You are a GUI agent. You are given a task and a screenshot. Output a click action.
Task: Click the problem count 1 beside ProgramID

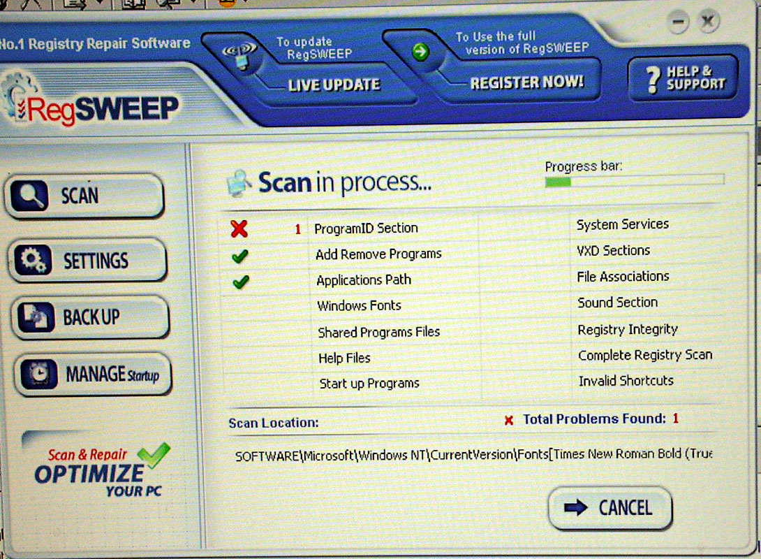pyautogui.click(x=298, y=229)
